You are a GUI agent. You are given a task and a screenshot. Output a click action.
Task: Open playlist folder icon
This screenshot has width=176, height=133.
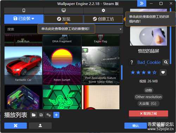[x=34, y=115]
